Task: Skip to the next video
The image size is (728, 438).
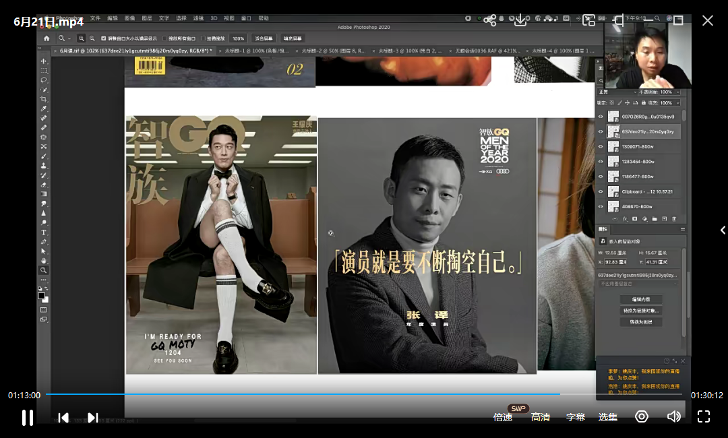Action: tap(93, 418)
